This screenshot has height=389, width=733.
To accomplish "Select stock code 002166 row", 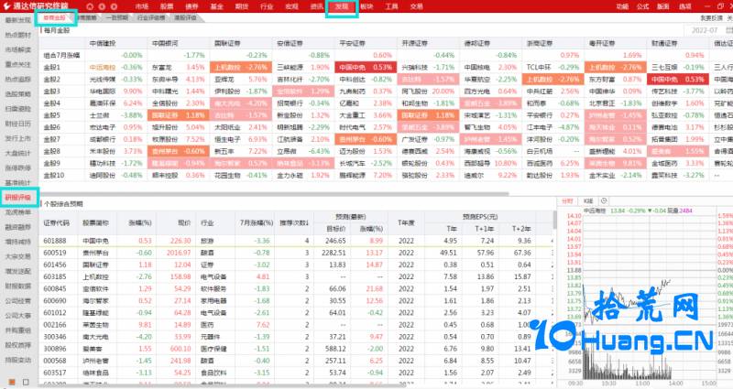I will [296, 325].
